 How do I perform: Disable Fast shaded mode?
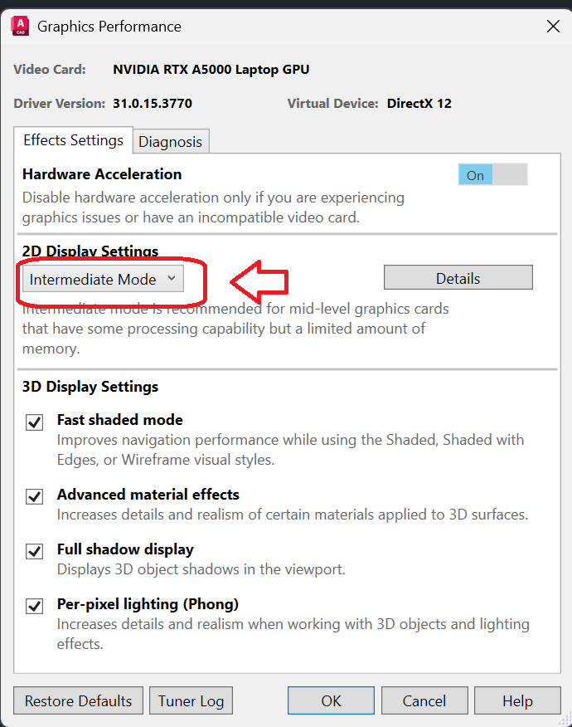[x=34, y=422]
